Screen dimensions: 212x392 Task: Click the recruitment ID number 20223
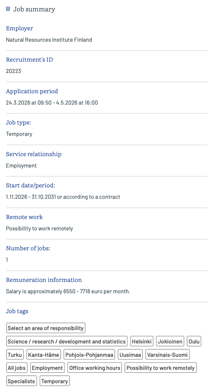click(x=13, y=71)
